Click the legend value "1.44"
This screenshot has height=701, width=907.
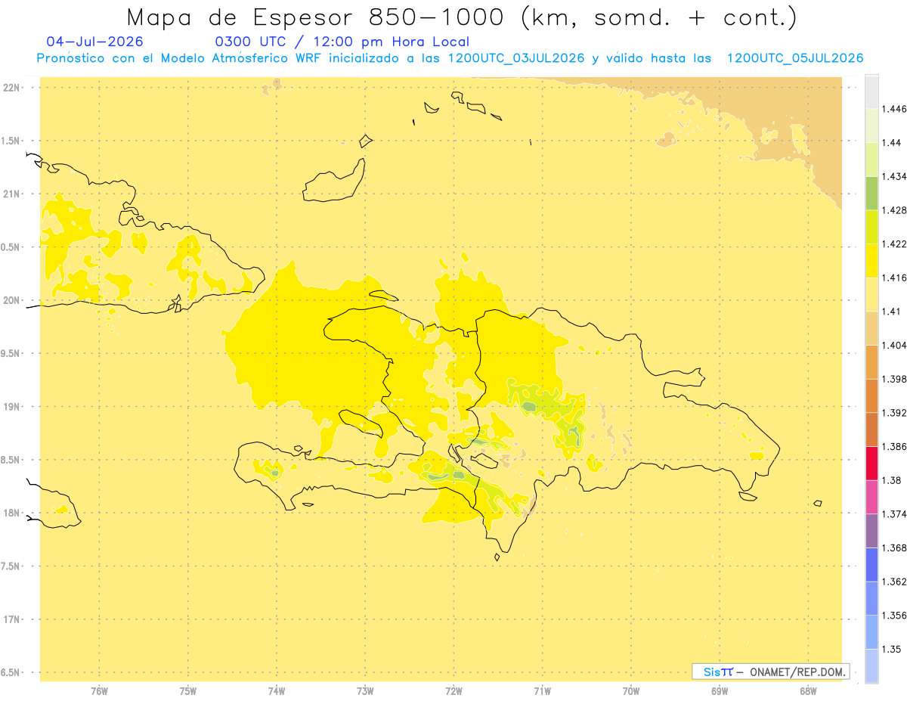[x=892, y=143]
